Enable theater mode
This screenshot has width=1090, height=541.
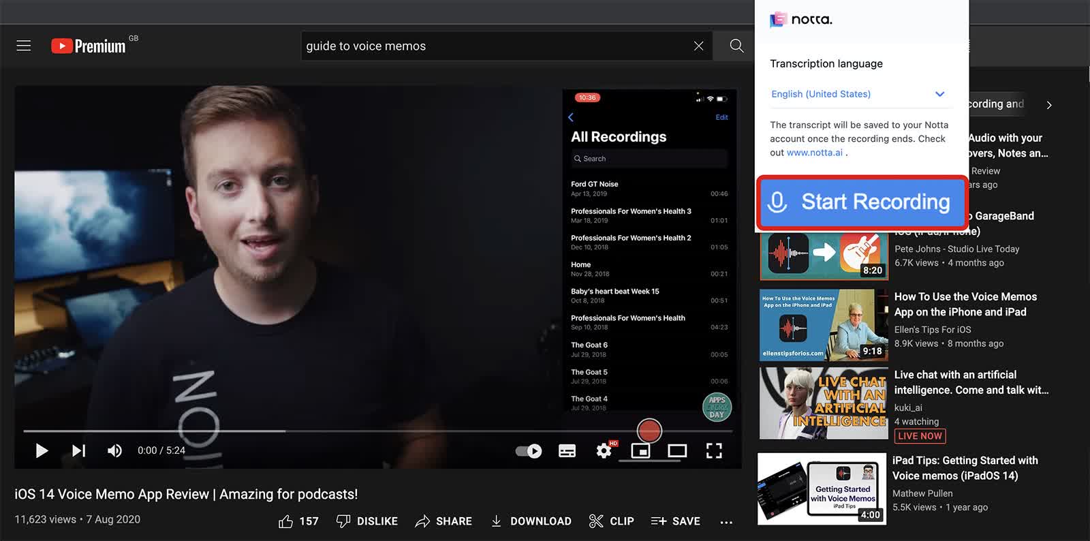[677, 450]
